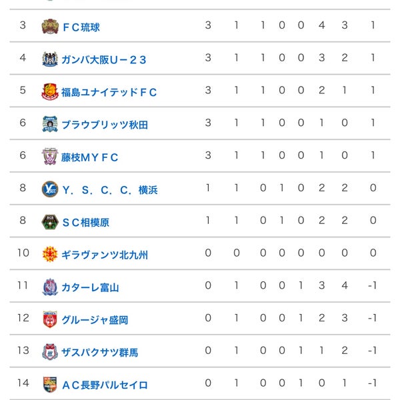Open the Y.S.C.C.横浜 team link

110,190
